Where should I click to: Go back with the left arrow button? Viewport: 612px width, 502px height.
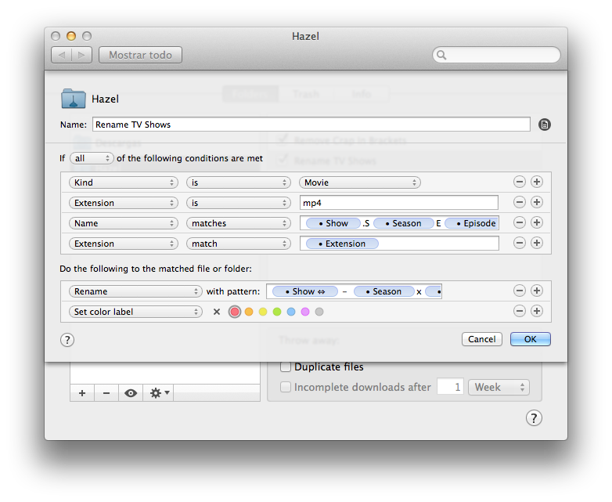click(x=62, y=55)
